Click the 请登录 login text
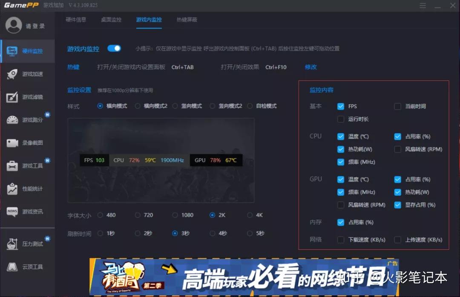This screenshot has height=297, width=460. point(35,26)
